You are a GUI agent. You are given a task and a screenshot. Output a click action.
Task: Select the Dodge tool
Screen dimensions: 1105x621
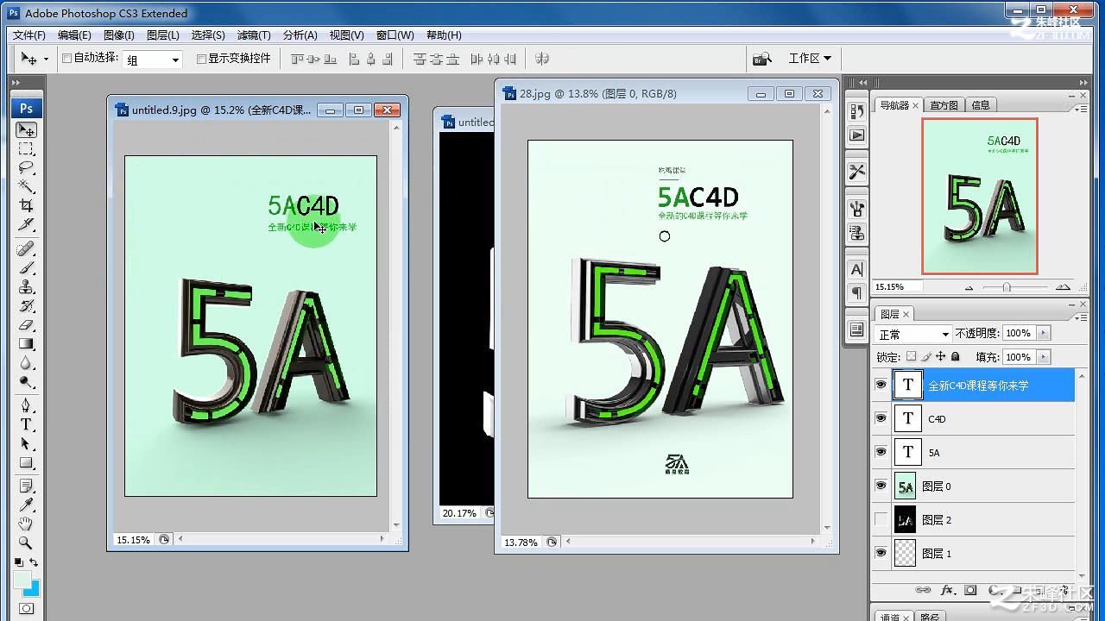tap(27, 382)
